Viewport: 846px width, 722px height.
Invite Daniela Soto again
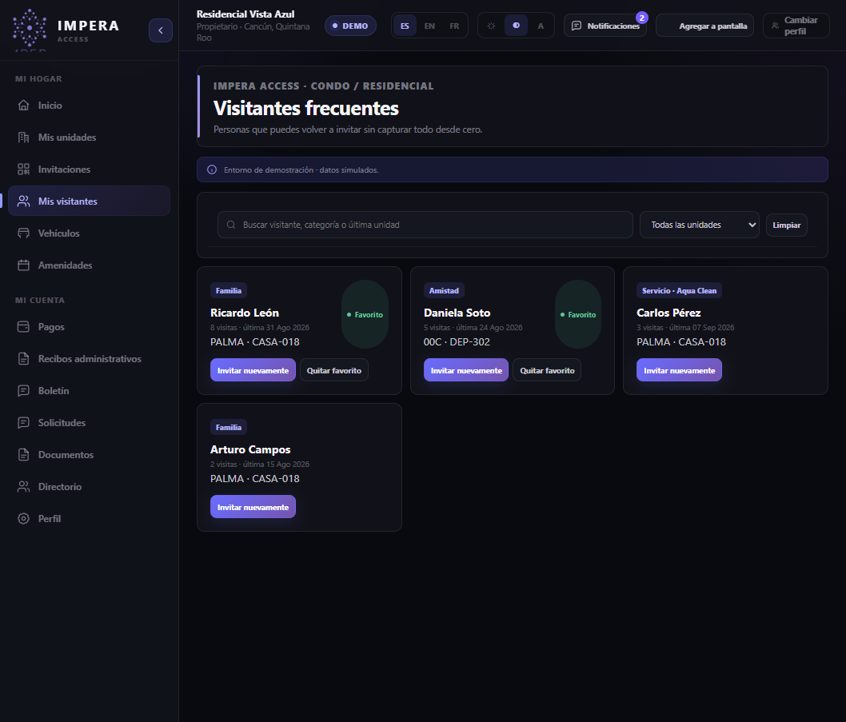tap(466, 370)
